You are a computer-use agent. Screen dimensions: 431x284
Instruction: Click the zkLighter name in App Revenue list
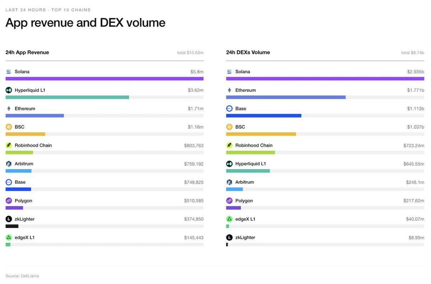click(x=24, y=219)
